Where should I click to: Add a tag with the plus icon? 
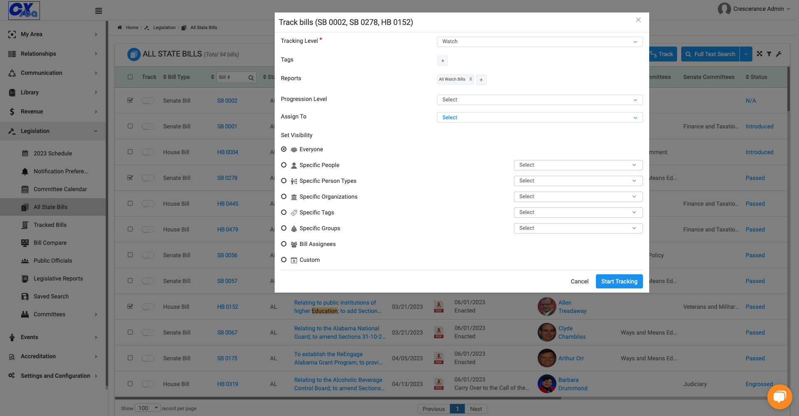tap(442, 61)
